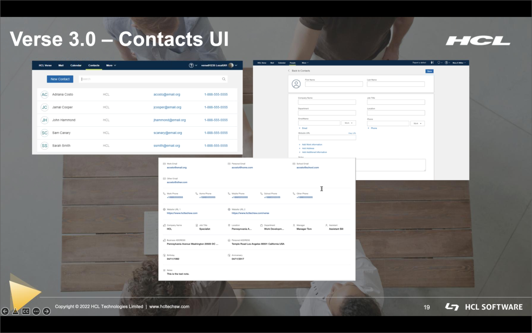
Task: Click Sarah Smith's phone number
Action: [x=216, y=145]
